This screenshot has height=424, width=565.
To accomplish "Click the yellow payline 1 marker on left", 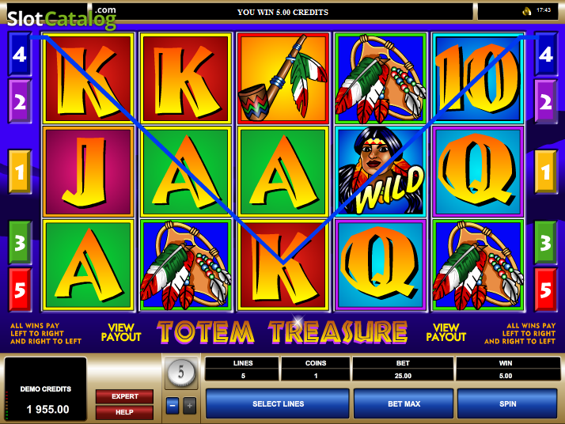I will coord(20,172).
